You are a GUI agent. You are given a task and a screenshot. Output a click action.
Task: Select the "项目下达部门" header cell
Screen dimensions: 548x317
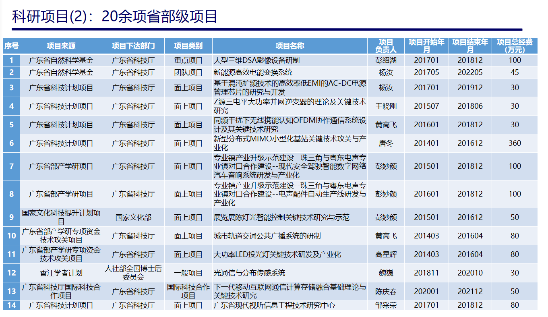click(133, 46)
